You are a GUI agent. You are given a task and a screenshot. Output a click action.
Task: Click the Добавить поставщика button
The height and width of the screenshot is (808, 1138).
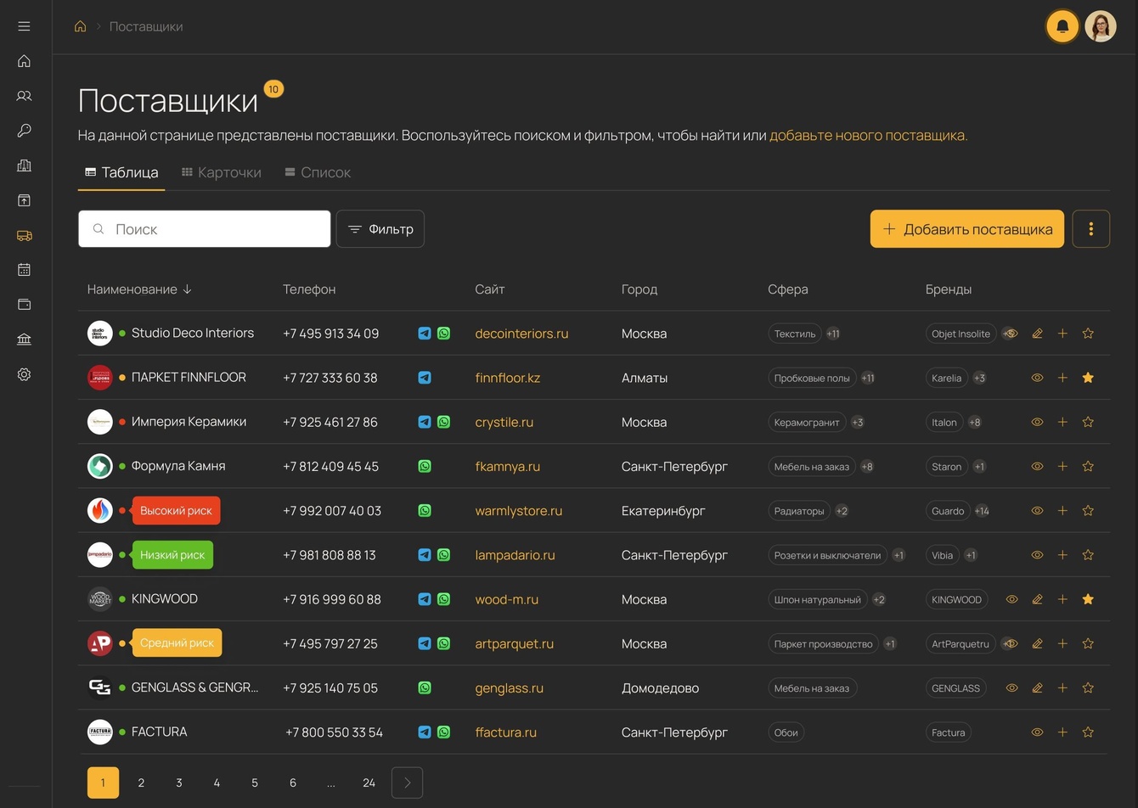(x=966, y=229)
